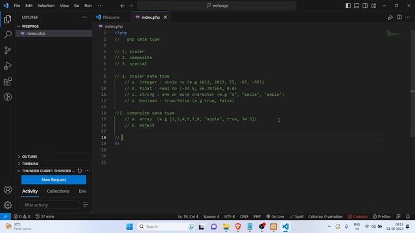Screen dimensions: 415x233
Task: Click the Prettier status bar item
Action: pos(382,216)
